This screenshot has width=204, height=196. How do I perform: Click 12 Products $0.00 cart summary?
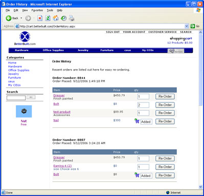tap(180, 42)
